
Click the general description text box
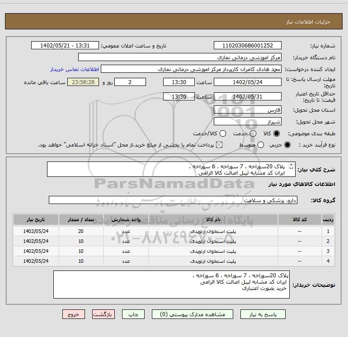[x=171, y=169]
